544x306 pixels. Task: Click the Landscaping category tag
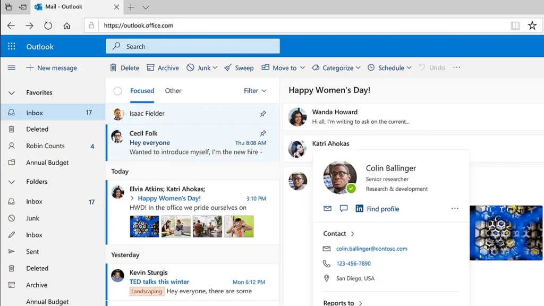click(x=146, y=292)
